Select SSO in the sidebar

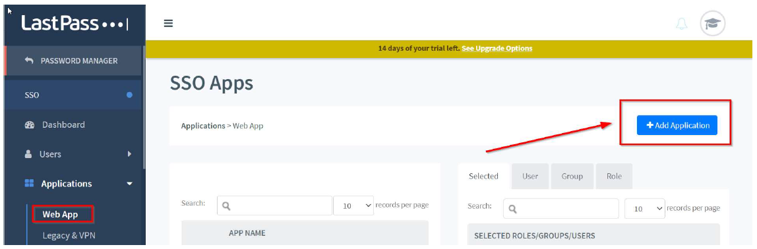click(x=73, y=95)
